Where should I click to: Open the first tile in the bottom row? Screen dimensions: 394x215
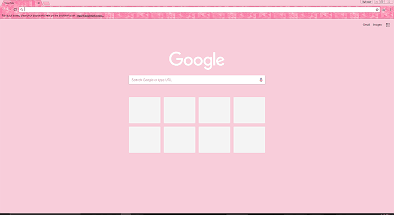[145, 140]
